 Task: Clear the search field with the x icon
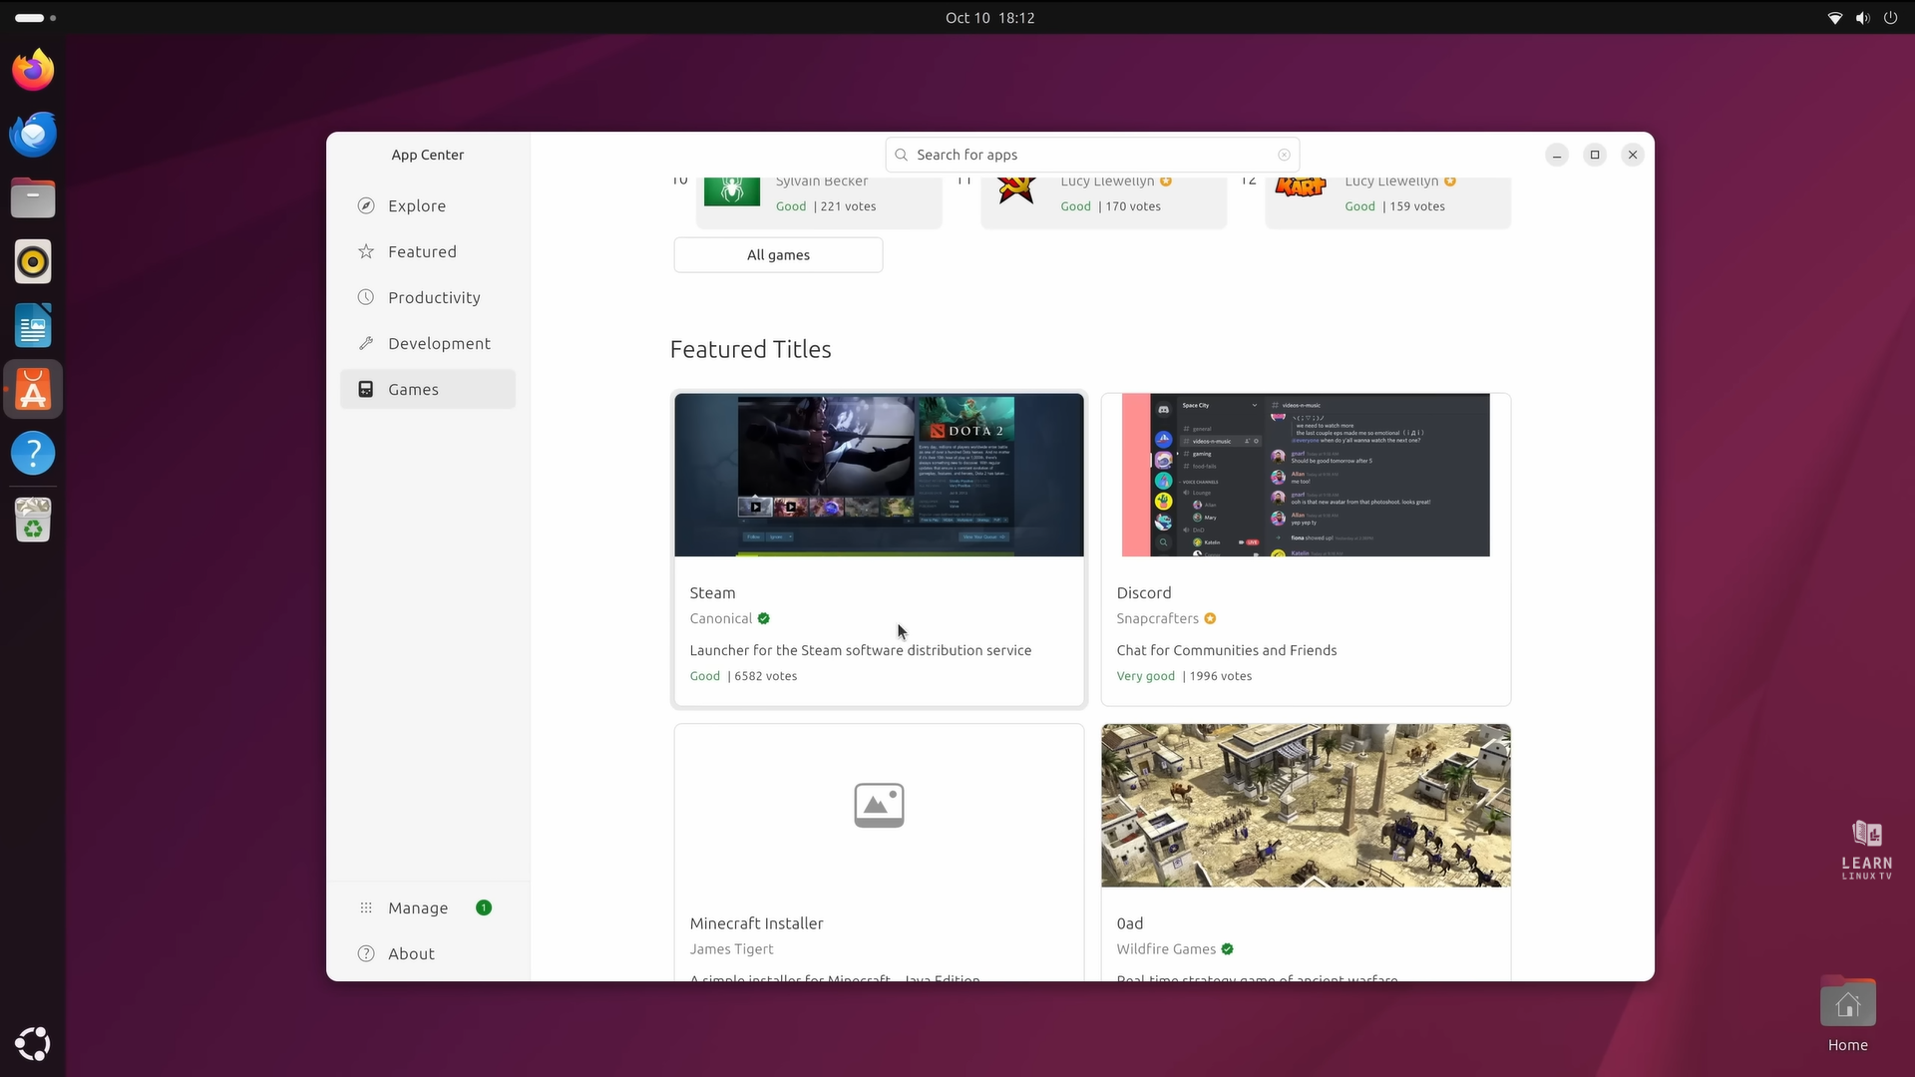1284,155
